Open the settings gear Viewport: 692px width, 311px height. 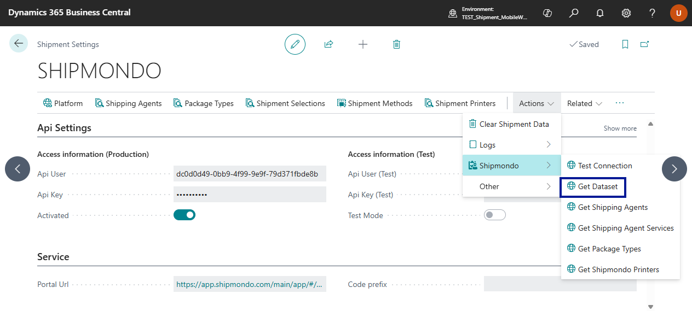click(x=626, y=13)
